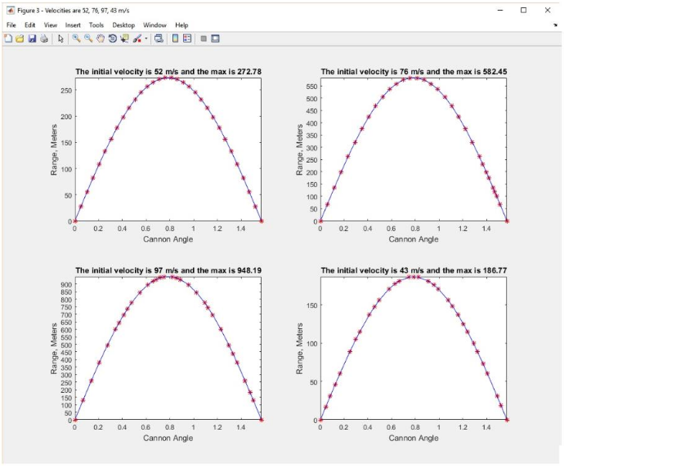Insert a legend via toolbar icon
The height and width of the screenshot is (468, 694).
coord(187,38)
